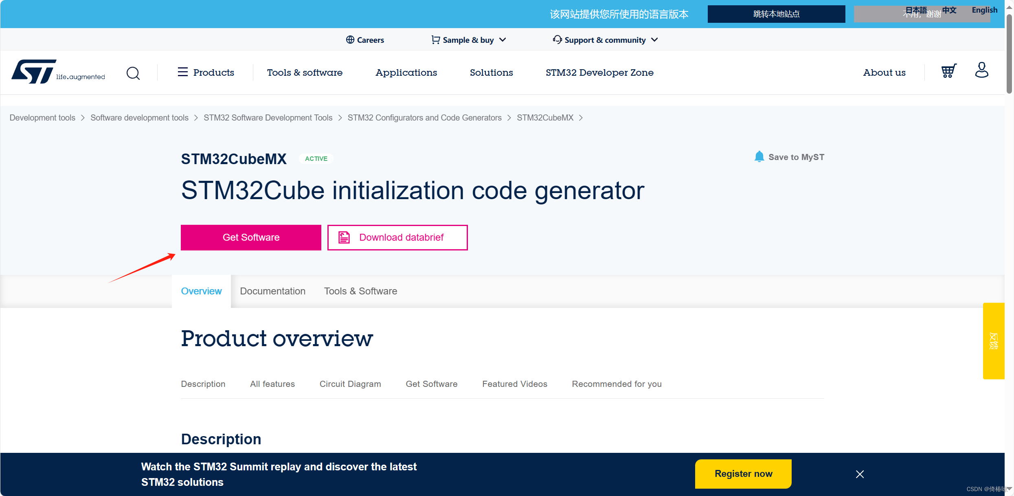Select 日本語 language link

pos(916,10)
